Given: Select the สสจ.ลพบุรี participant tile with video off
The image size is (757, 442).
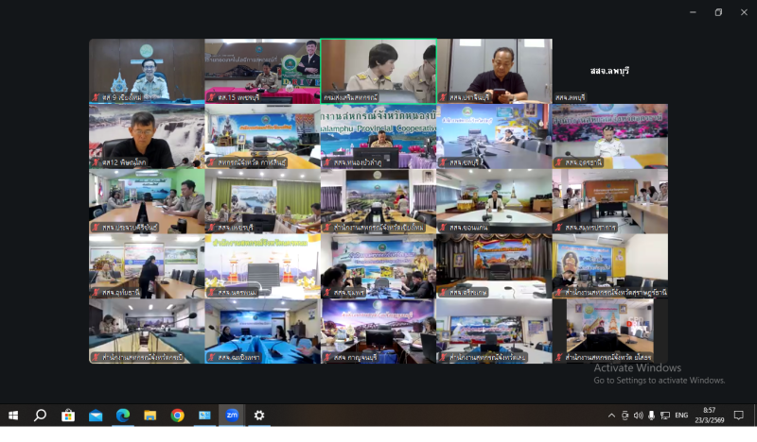Looking at the screenshot, I should coord(609,71).
